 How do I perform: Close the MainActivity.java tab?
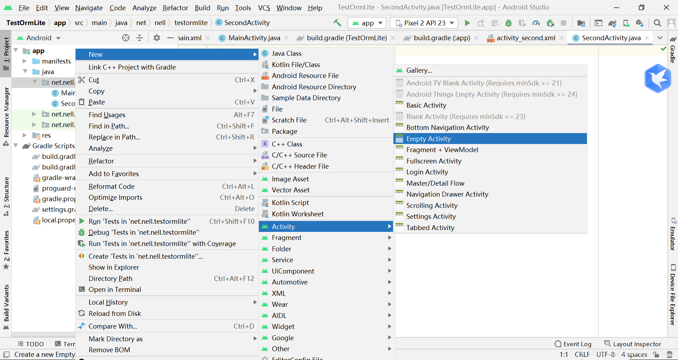[286, 38]
